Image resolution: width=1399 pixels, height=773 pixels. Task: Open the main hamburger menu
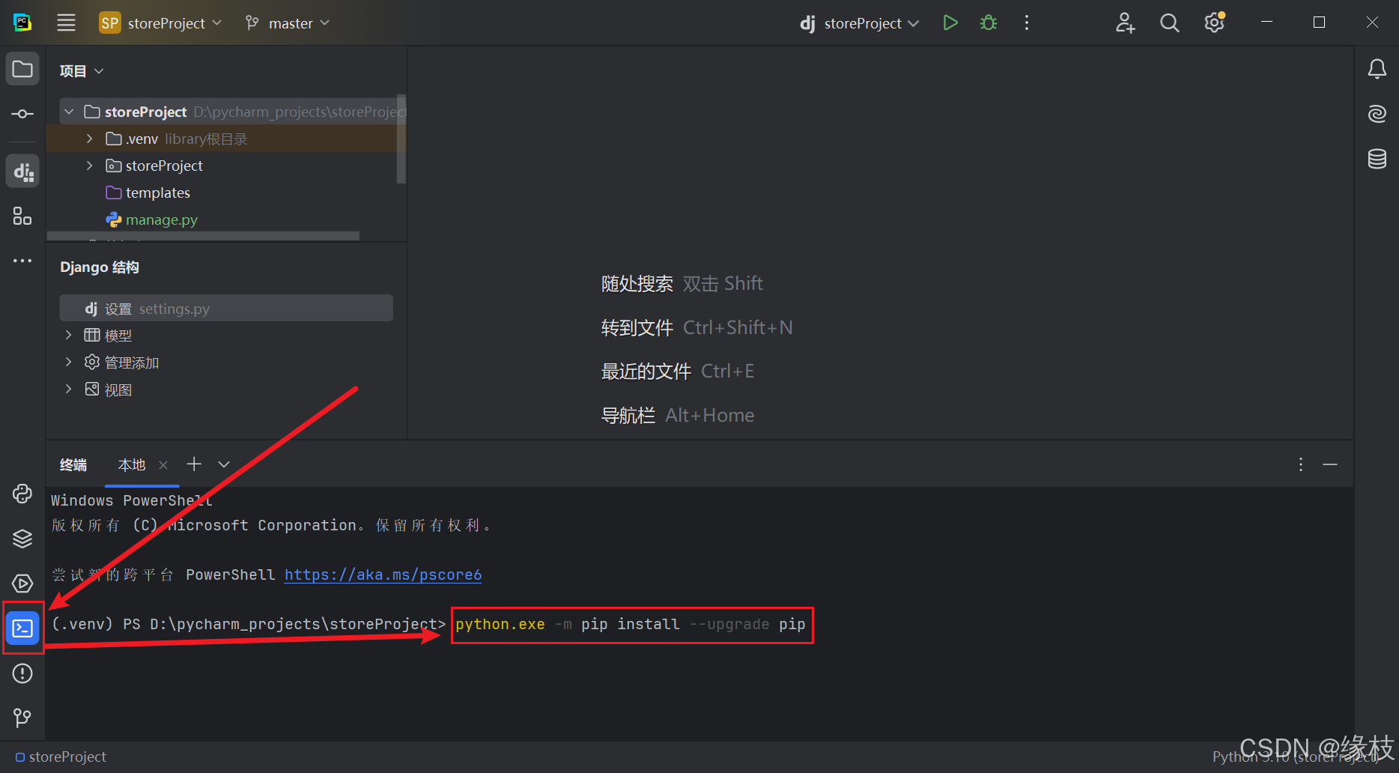tap(66, 22)
